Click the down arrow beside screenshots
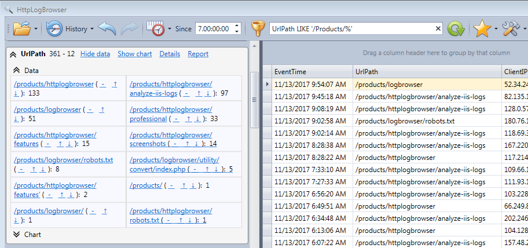Screen dimensions: 528x248 click(196, 144)
